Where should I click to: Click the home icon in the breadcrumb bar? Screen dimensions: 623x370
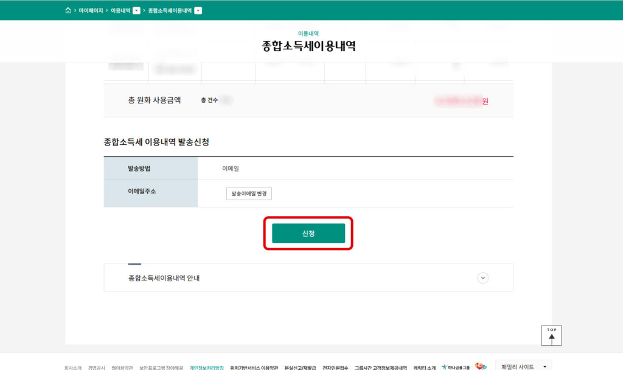coord(68,10)
